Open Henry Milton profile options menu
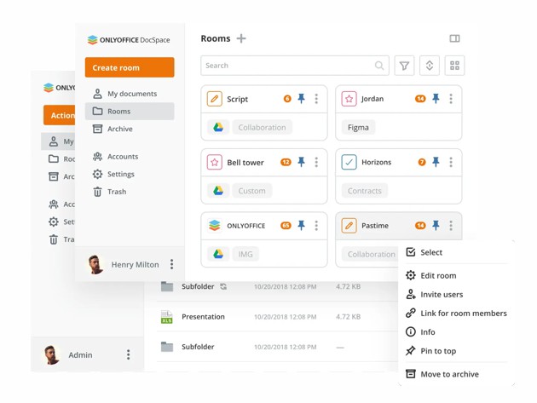 pyautogui.click(x=171, y=264)
